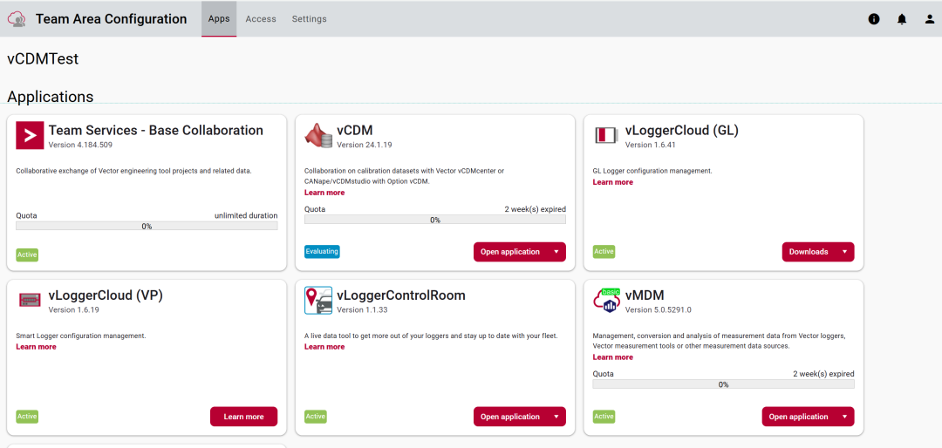Expand the Downloads dropdown arrow
The width and height of the screenshot is (942, 448).
coord(844,252)
